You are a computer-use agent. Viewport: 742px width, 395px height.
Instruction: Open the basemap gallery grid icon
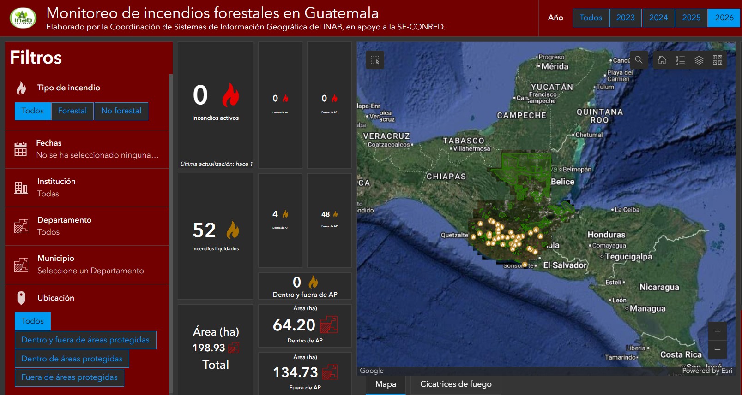pyautogui.click(x=718, y=60)
